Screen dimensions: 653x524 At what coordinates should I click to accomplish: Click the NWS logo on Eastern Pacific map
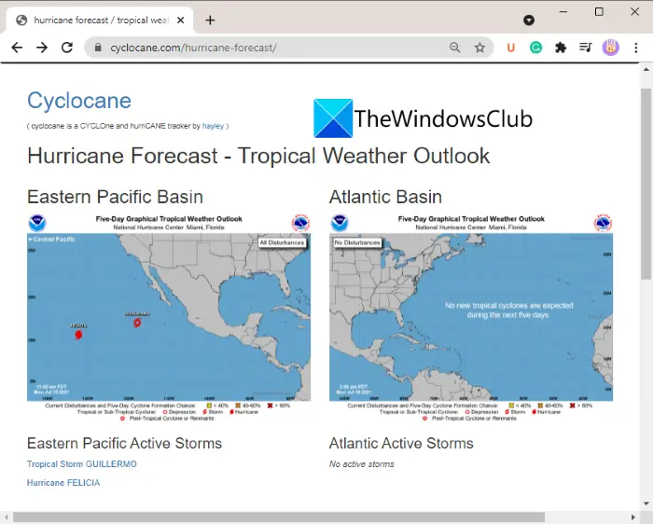tap(300, 223)
